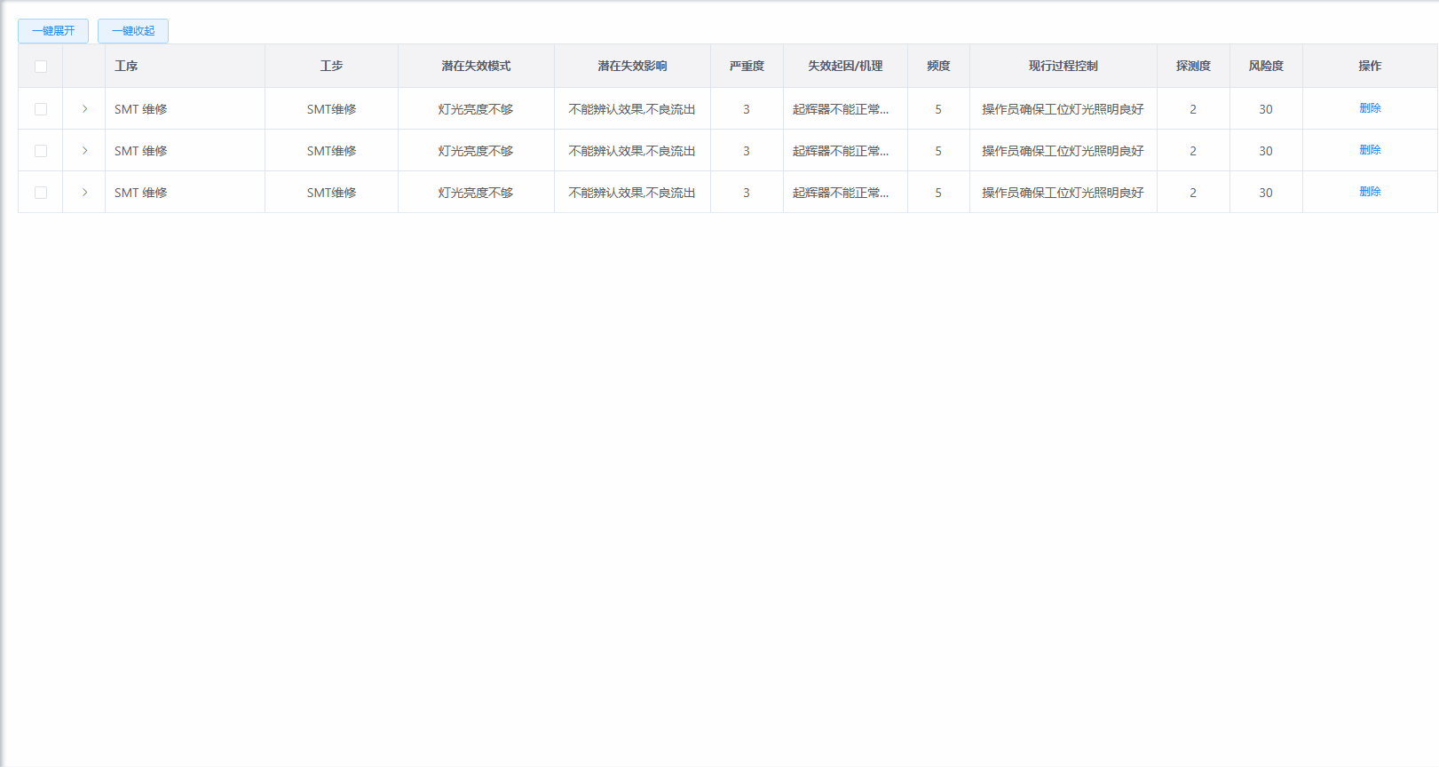Expand the third SMT 维修 row chevron

pyautogui.click(x=84, y=193)
